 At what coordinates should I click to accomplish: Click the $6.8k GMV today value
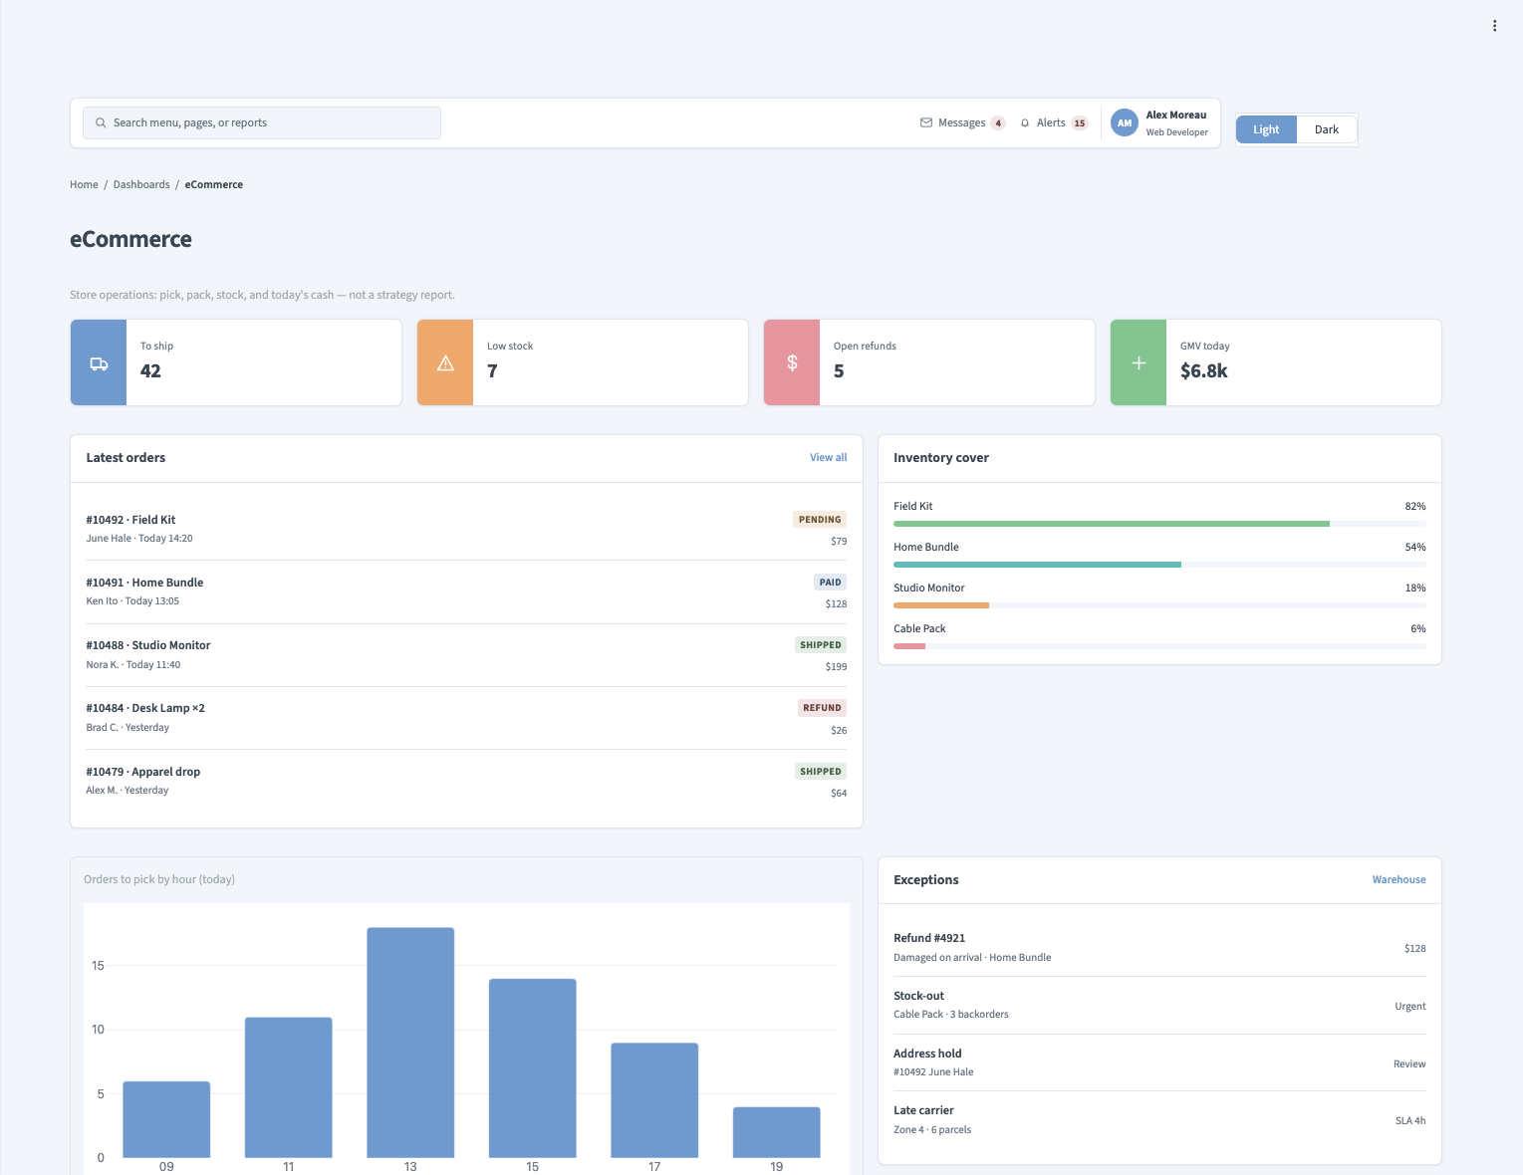tap(1204, 371)
